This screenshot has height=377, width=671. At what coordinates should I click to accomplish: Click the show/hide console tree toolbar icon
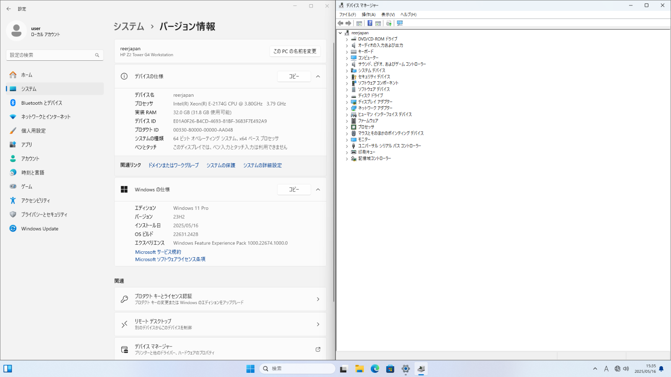coord(359,23)
